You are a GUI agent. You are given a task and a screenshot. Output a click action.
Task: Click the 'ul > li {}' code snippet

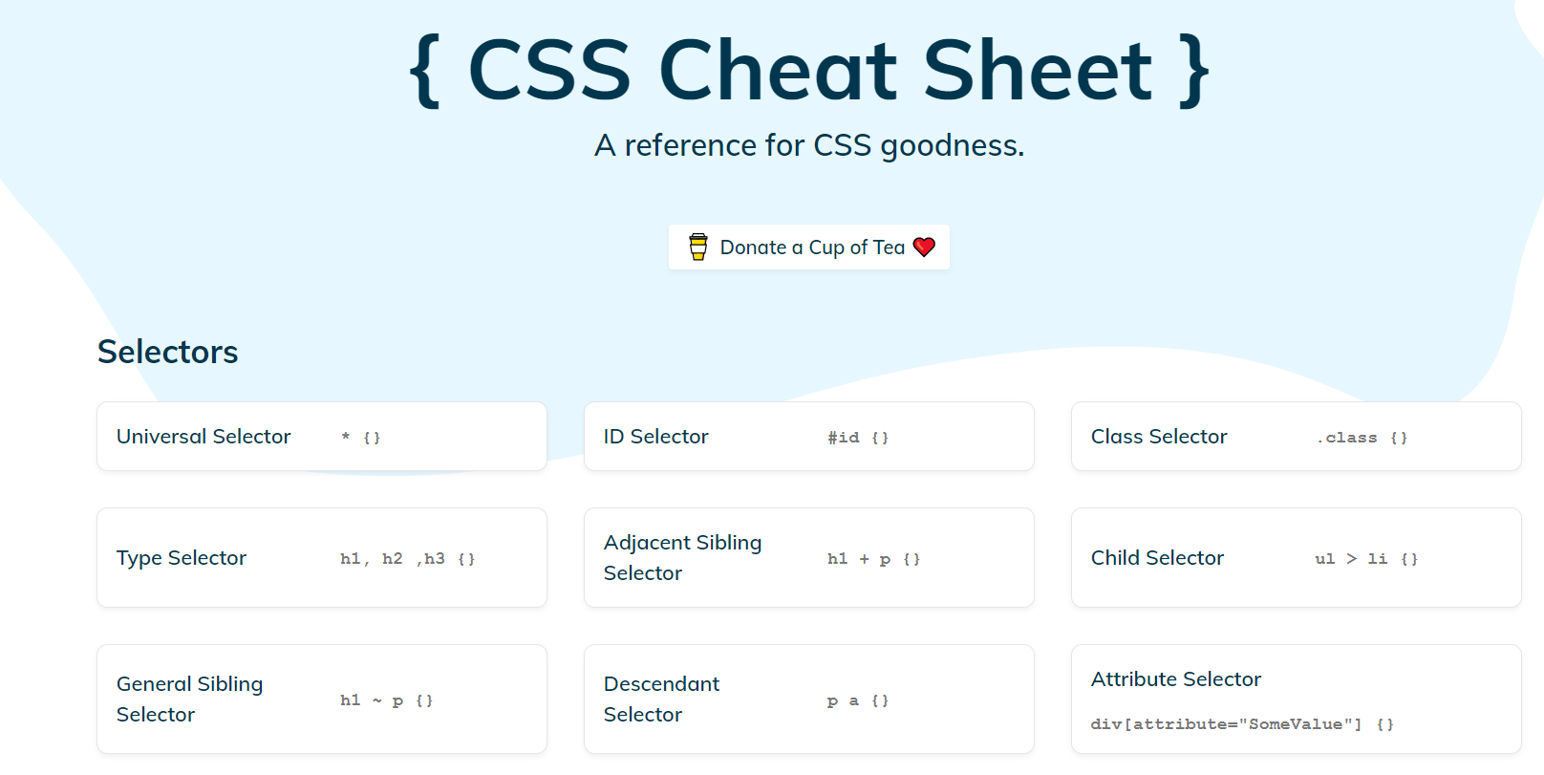pyautogui.click(x=1366, y=559)
